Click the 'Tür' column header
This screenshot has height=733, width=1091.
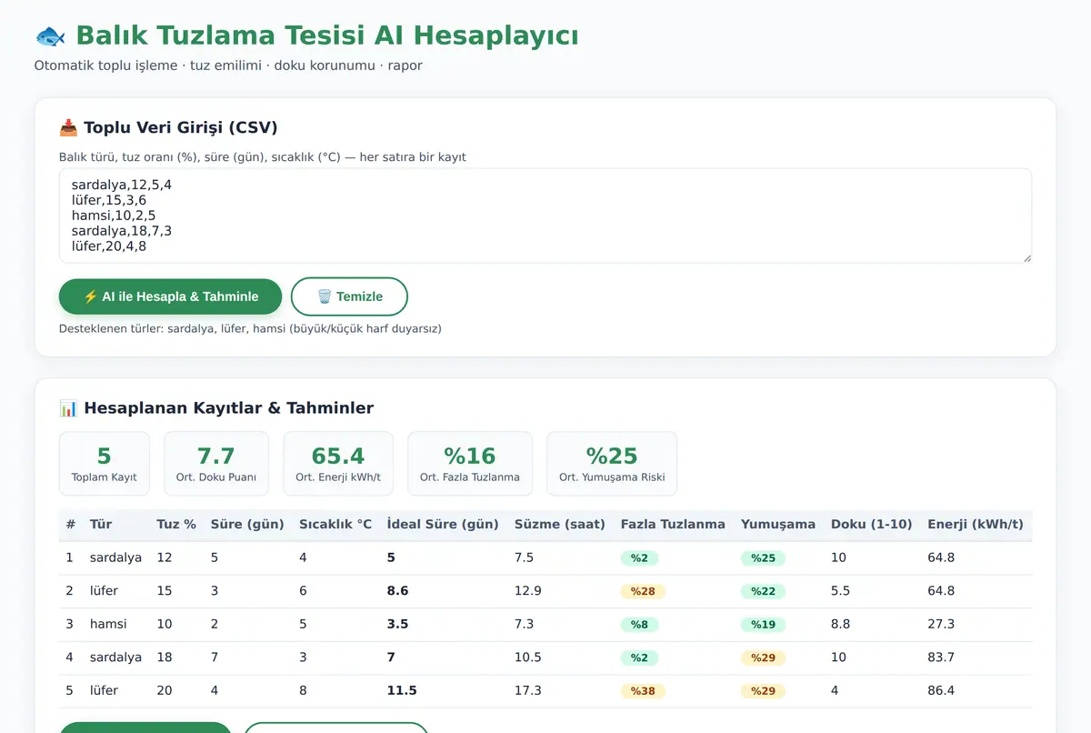[x=100, y=524]
